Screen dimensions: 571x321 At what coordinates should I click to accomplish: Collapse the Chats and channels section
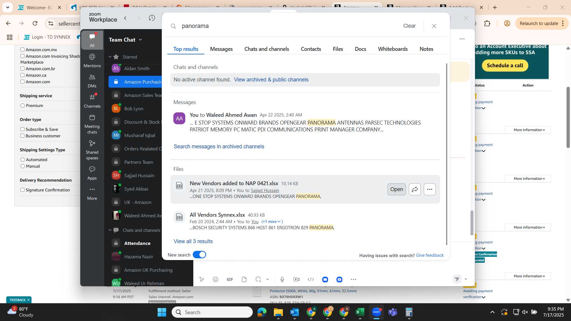tap(110, 230)
